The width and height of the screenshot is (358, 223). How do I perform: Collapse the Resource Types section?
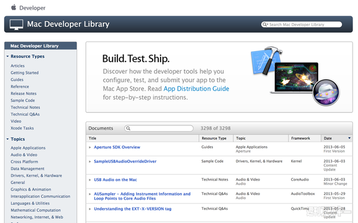click(8, 56)
